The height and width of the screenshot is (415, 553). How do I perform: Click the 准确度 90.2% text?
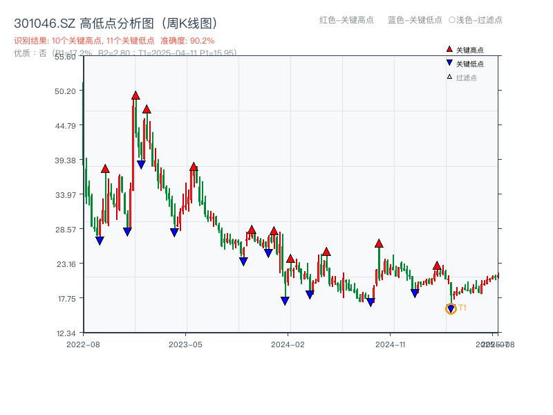189,41
